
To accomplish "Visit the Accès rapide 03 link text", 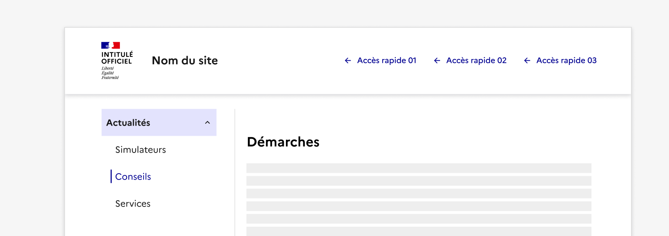I will [566, 61].
